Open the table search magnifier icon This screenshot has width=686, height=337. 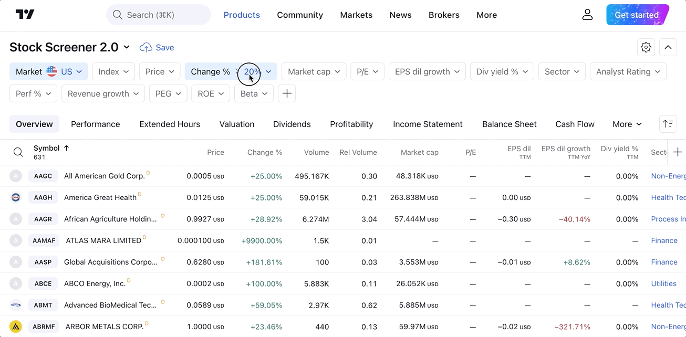coord(18,152)
